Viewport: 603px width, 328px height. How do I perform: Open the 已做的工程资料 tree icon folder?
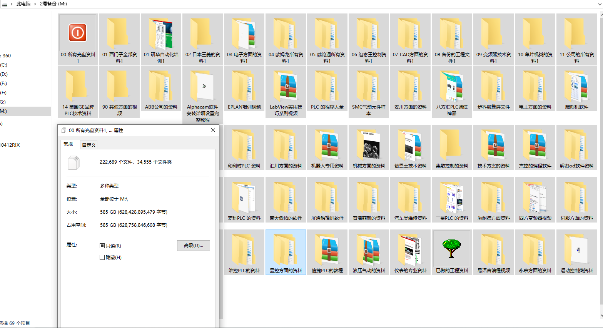click(452, 248)
